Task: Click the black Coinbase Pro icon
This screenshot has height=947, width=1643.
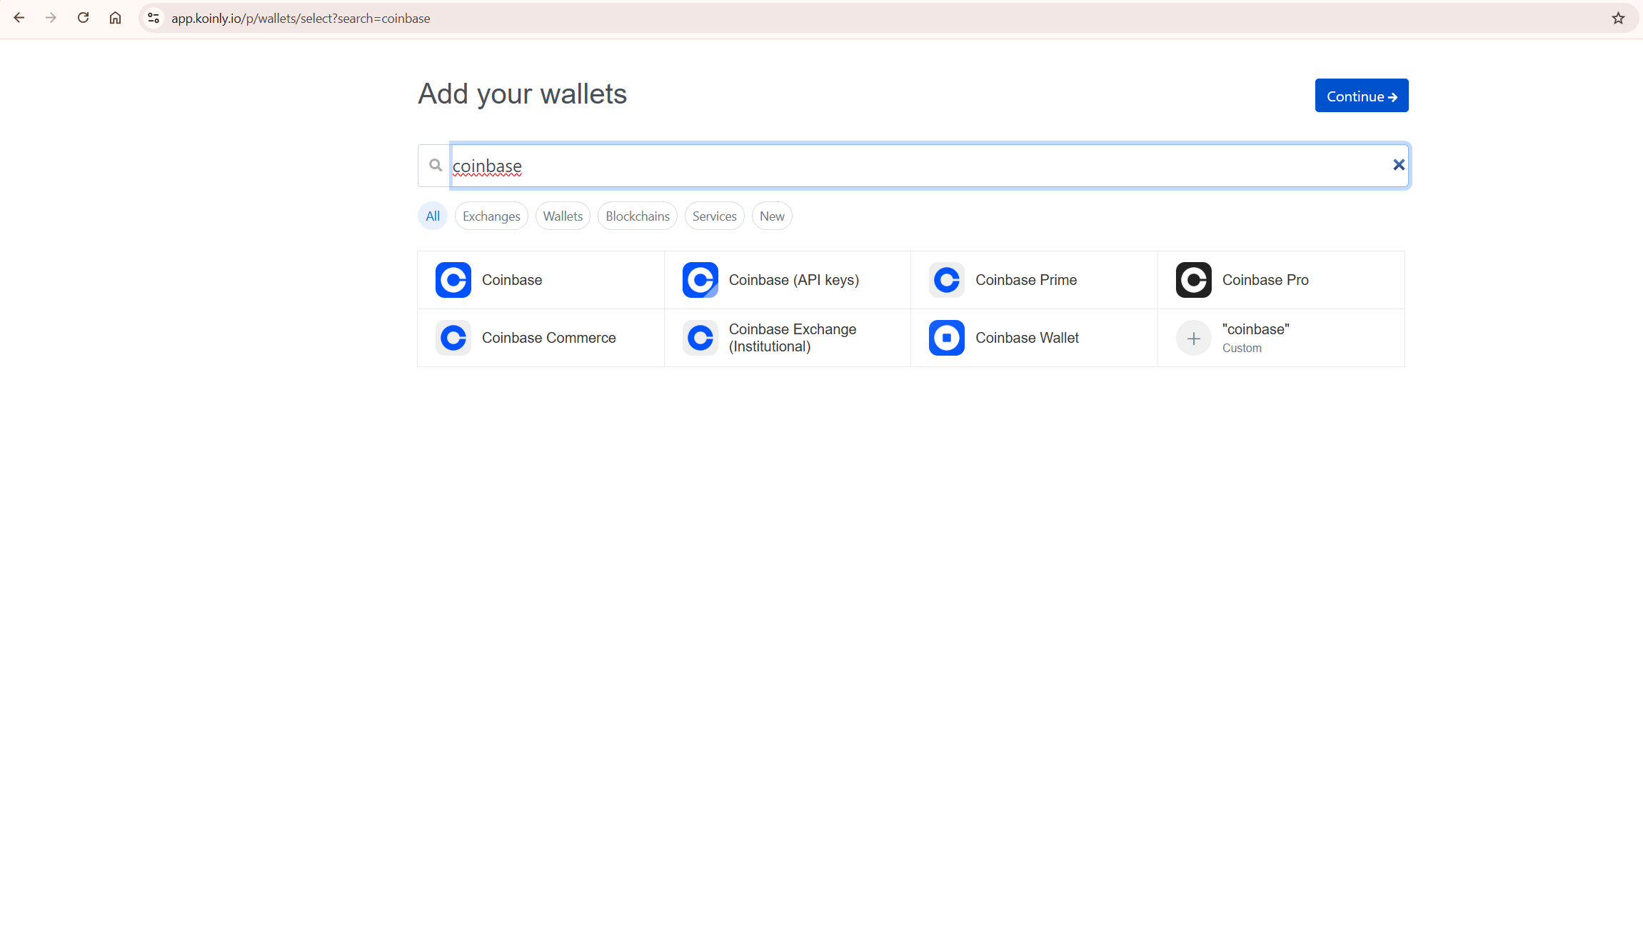Action: pyautogui.click(x=1193, y=280)
